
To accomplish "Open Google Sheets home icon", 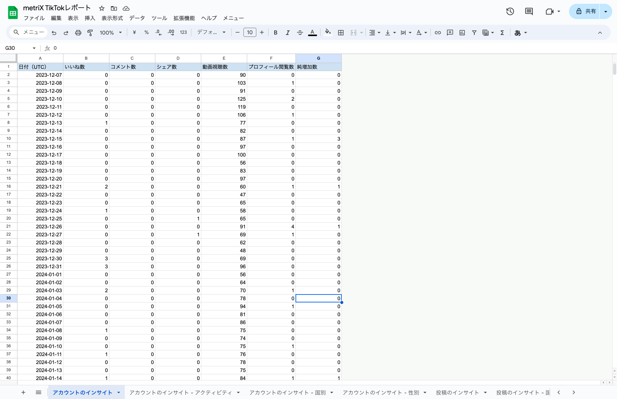I will (x=13, y=13).
